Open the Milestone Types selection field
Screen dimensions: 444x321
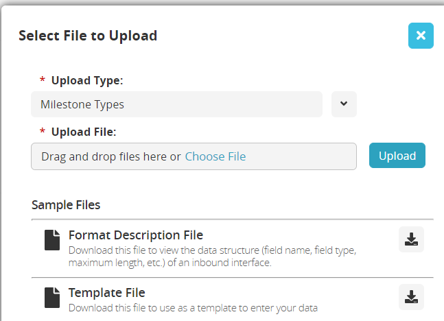click(x=176, y=104)
